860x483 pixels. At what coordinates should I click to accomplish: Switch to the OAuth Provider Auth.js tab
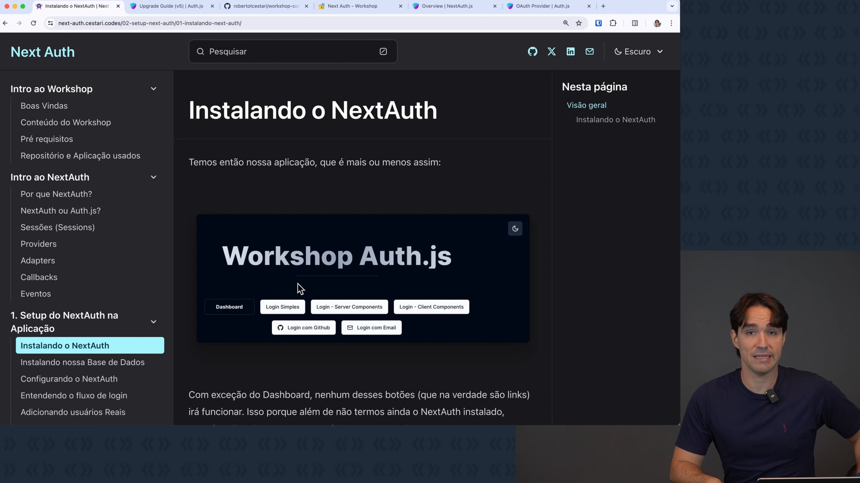click(x=542, y=6)
